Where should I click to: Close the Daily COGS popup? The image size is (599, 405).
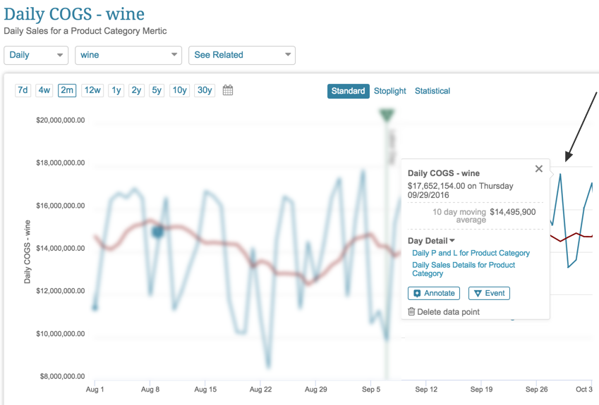[x=539, y=169]
